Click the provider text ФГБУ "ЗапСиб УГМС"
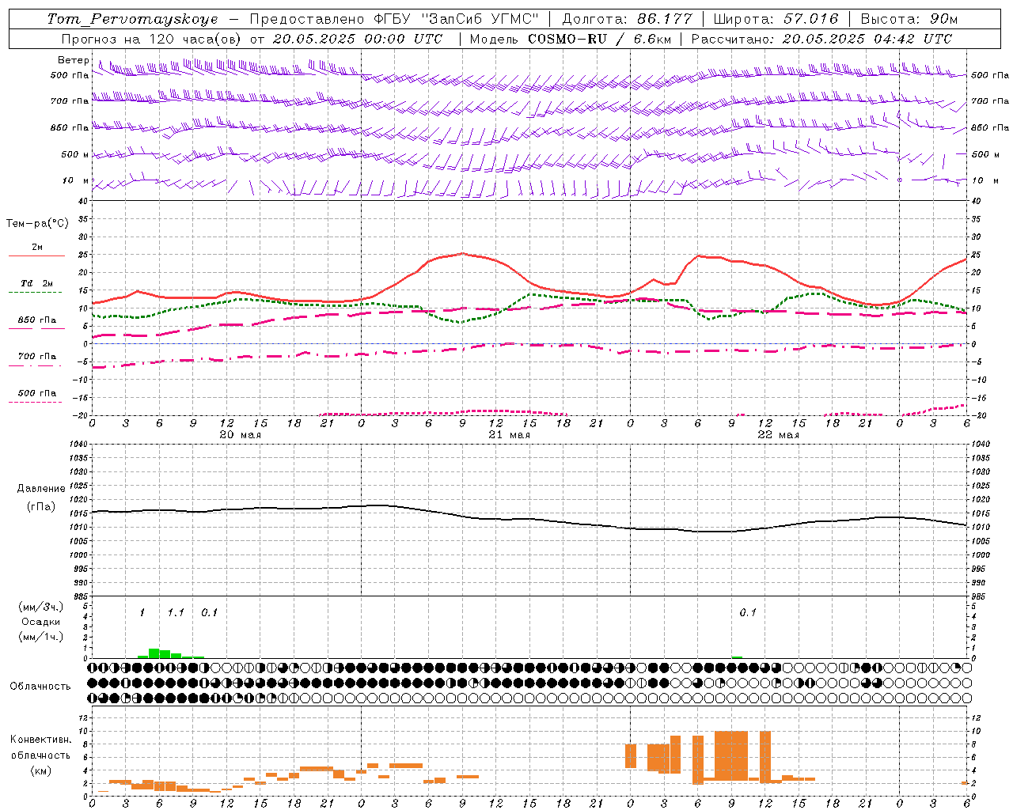 tap(457, 19)
